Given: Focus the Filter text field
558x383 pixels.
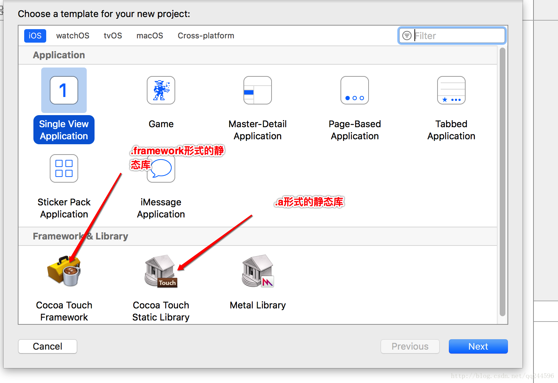Looking at the screenshot, I should (452, 36).
